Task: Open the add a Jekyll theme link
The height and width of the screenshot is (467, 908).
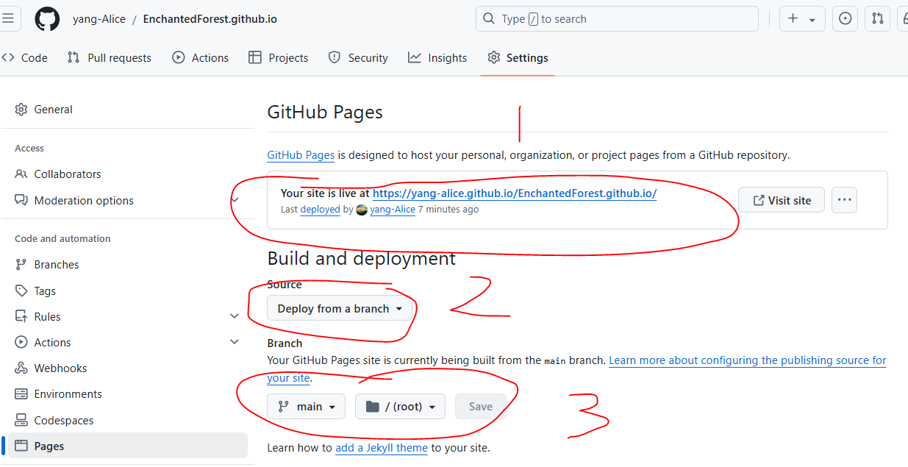Action: coord(382,448)
